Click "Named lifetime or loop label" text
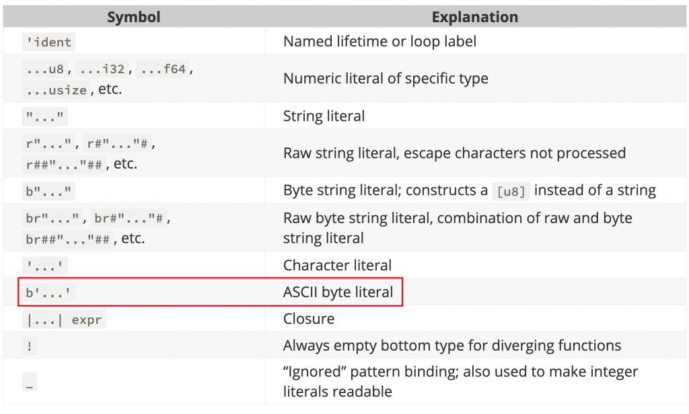The width and height of the screenshot is (689, 414). point(379,42)
